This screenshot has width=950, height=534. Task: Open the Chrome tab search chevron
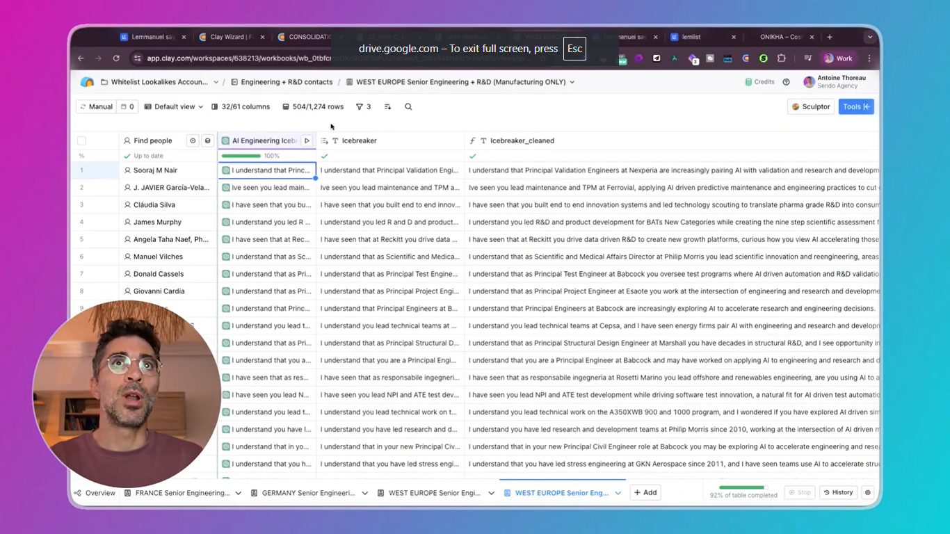coord(869,37)
